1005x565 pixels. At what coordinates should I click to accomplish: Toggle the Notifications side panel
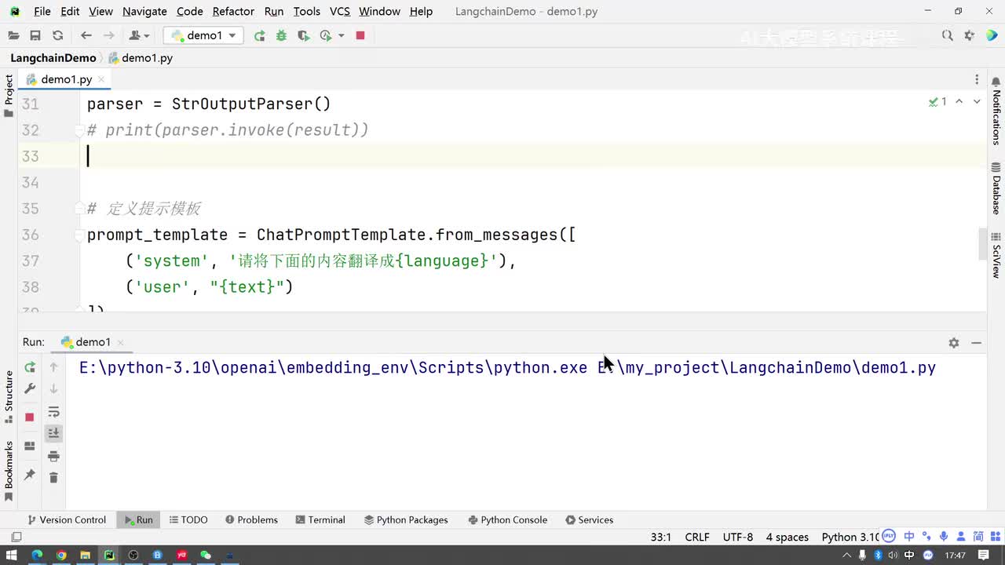tap(996, 111)
